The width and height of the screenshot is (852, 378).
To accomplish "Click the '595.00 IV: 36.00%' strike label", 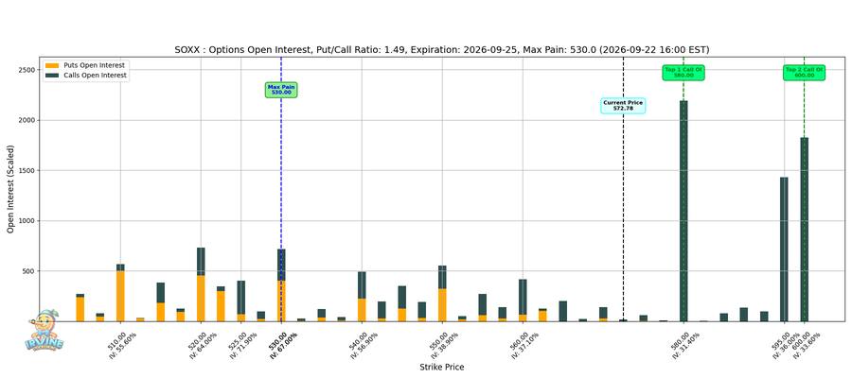I will 787,344.
